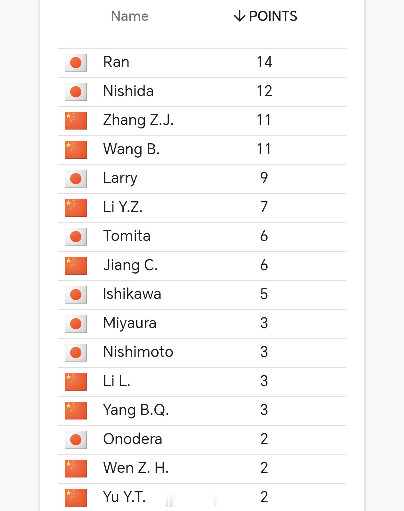This screenshot has height=511, width=404.
Task: Click the Li L. player name
Action: (117, 381)
